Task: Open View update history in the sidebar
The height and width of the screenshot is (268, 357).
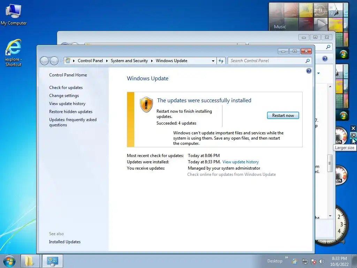Action: [x=67, y=103]
